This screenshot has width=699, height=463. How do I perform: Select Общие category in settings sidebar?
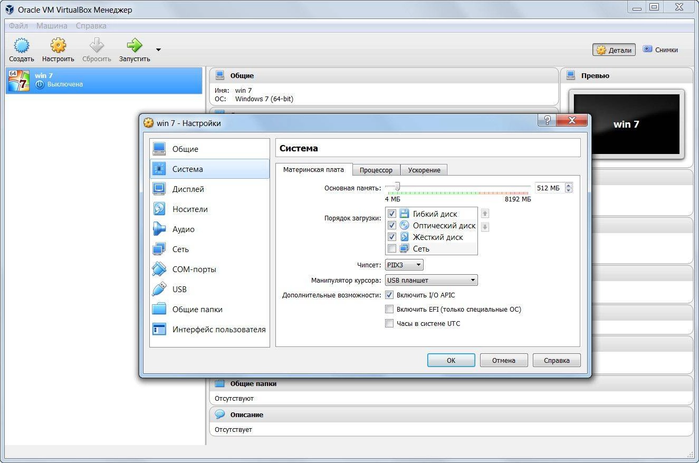(x=209, y=149)
